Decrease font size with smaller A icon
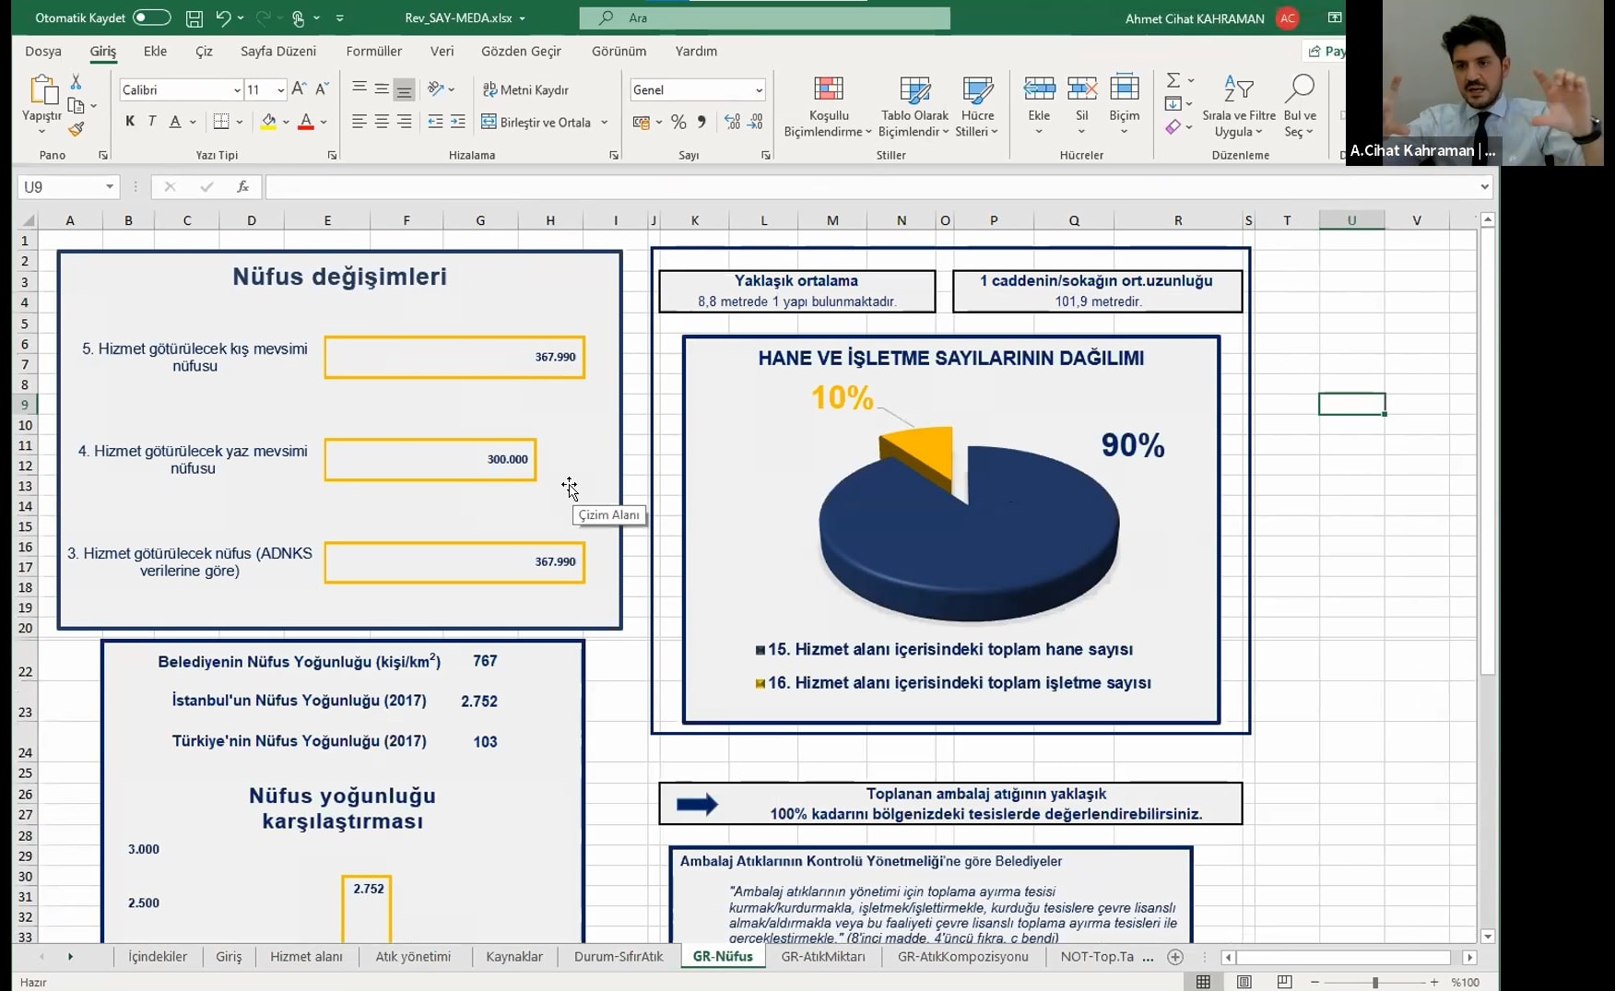Viewport: 1615px width, 991px height. (322, 88)
